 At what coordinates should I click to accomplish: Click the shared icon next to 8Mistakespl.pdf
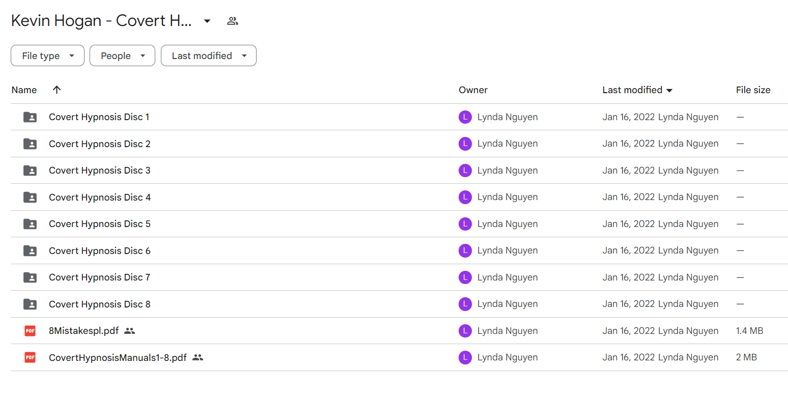point(129,331)
